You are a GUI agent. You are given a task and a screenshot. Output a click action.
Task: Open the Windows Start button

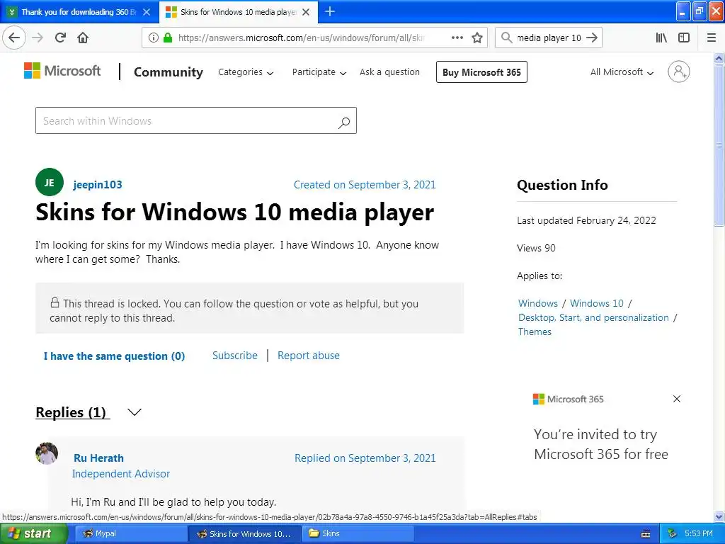click(x=33, y=534)
